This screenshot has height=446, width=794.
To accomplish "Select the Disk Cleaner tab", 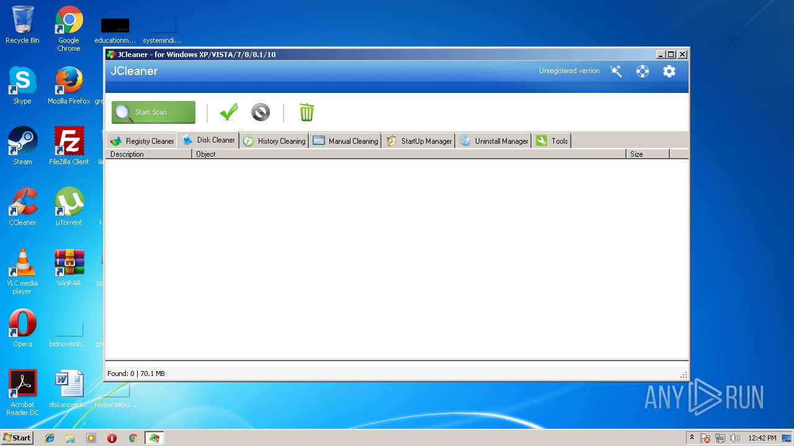I will [208, 140].
